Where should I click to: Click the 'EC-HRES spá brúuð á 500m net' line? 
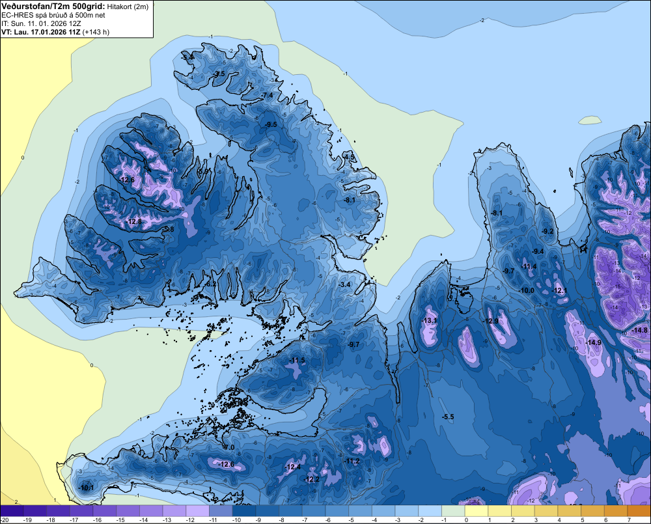coord(53,15)
